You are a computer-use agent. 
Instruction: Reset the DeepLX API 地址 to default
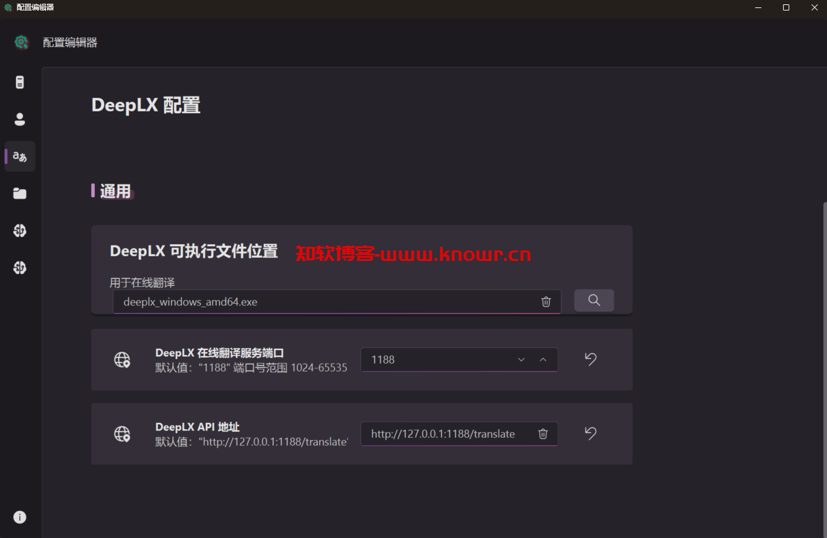tap(591, 433)
